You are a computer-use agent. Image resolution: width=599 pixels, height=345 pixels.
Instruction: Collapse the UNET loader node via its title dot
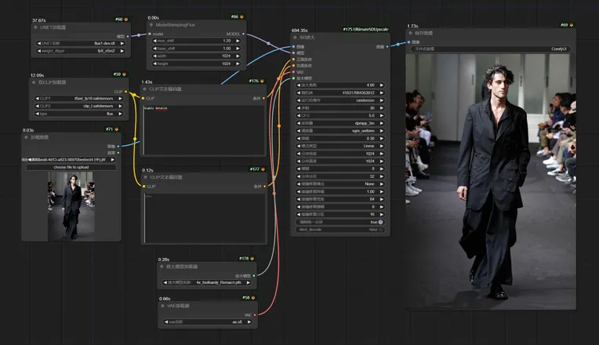[x=35, y=27]
